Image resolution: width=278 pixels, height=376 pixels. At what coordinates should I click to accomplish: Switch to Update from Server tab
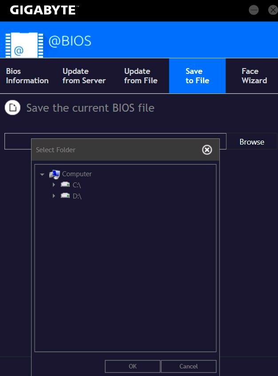coord(84,76)
